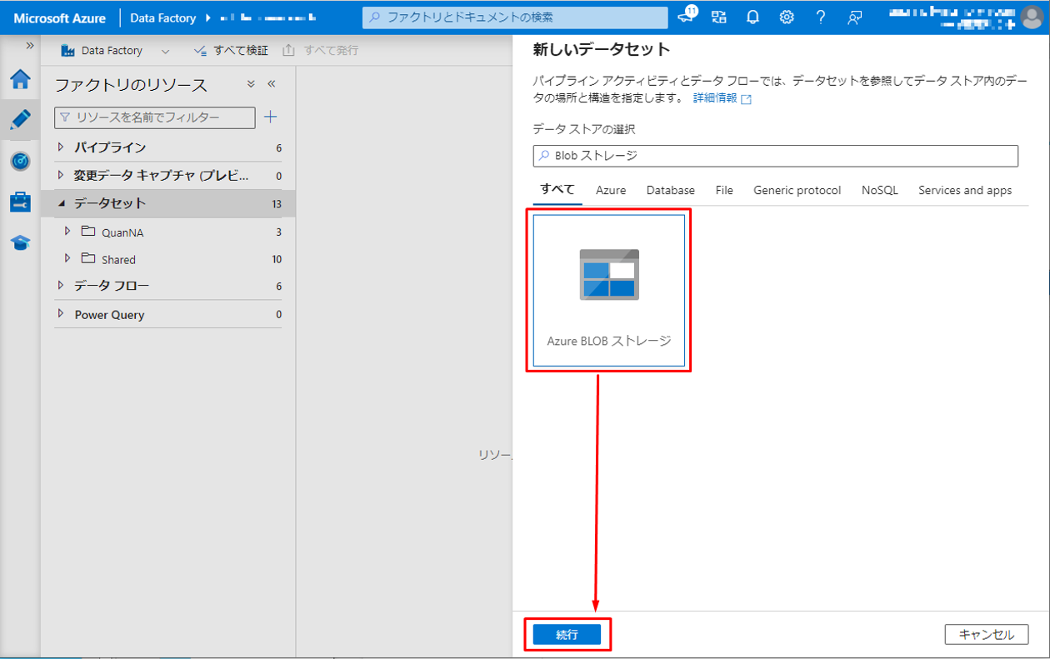Switch to the Azure tab

[610, 190]
